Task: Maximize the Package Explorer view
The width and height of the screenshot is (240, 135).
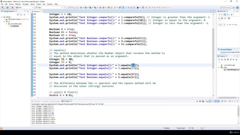Action: 28,11
